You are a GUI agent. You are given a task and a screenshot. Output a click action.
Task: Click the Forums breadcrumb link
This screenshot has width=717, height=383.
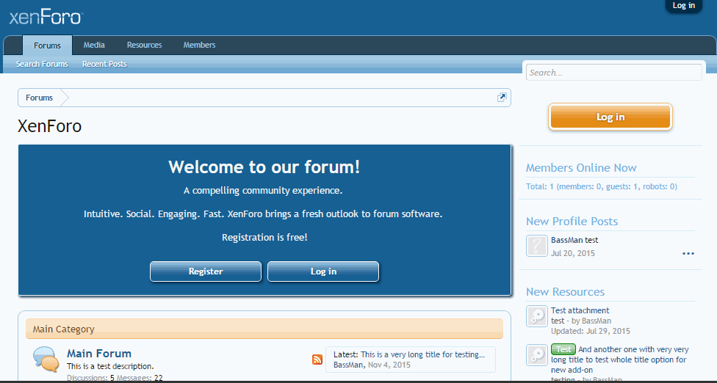pyautogui.click(x=40, y=98)
